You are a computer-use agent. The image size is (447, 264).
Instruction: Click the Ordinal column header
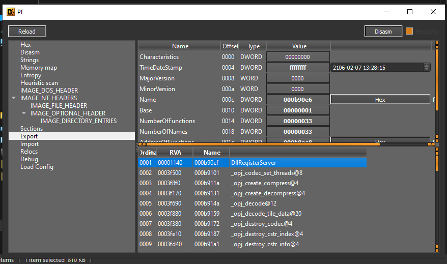click(147, 153)
